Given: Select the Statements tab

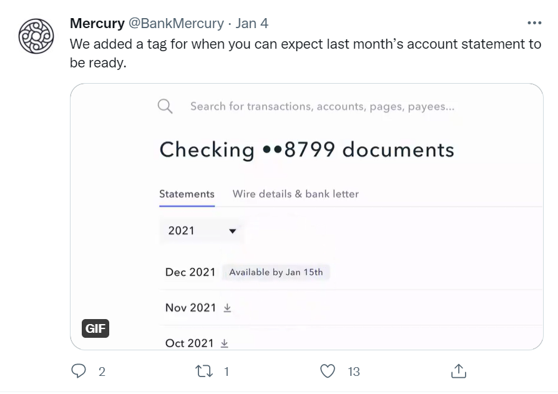Looking at the screenshot, I should 187,194.
